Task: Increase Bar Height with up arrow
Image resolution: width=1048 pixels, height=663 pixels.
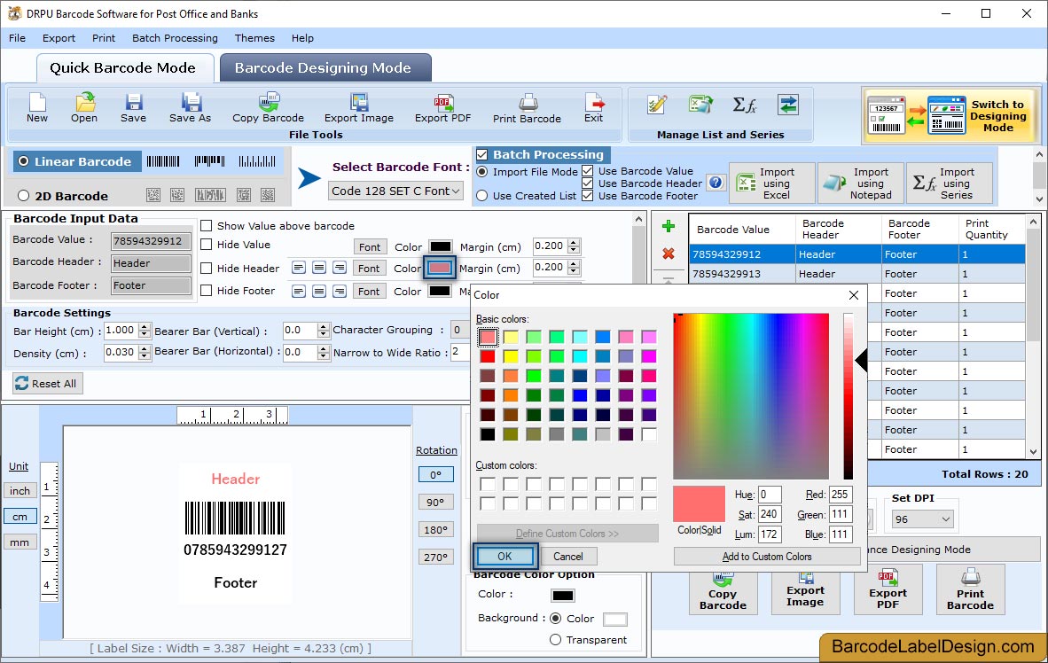Action: 145,327
